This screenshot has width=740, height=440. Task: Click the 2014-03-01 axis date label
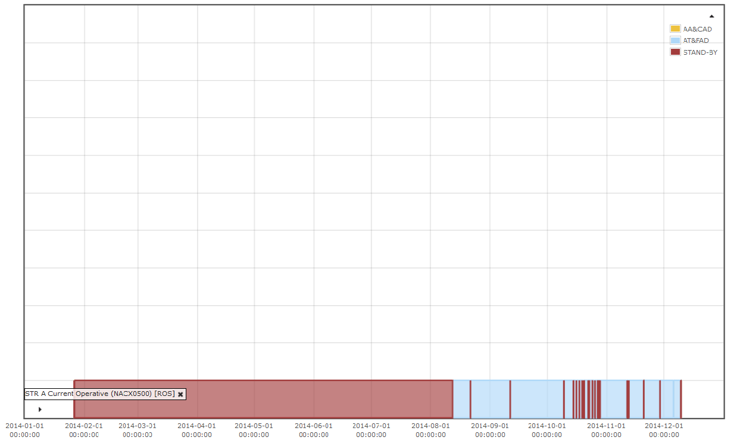tap(138, 430)
